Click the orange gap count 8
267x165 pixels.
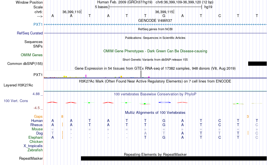click(x=62, y=116)
